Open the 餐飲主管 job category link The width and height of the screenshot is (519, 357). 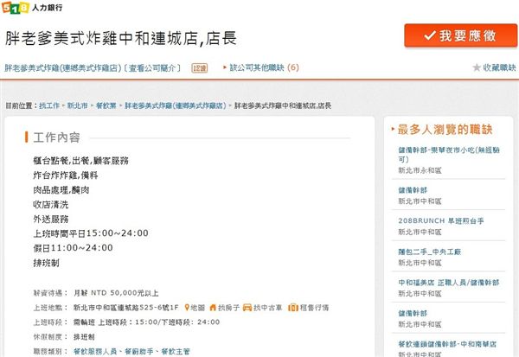coord(176,351)
